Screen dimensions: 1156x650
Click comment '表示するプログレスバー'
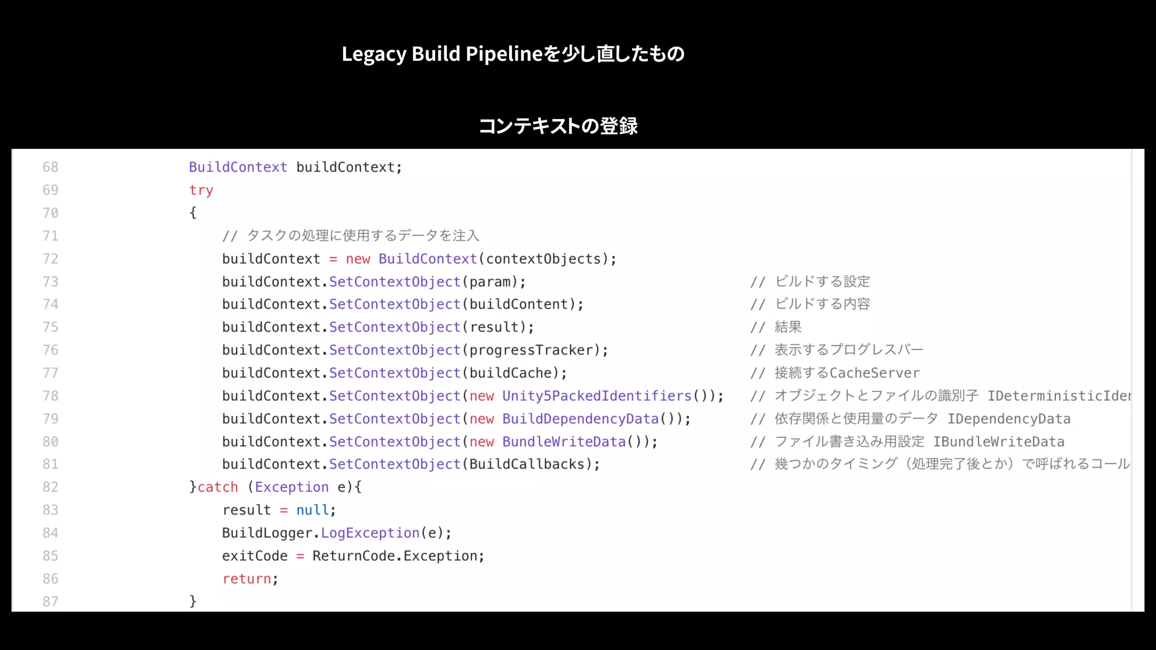click(849, 349)
